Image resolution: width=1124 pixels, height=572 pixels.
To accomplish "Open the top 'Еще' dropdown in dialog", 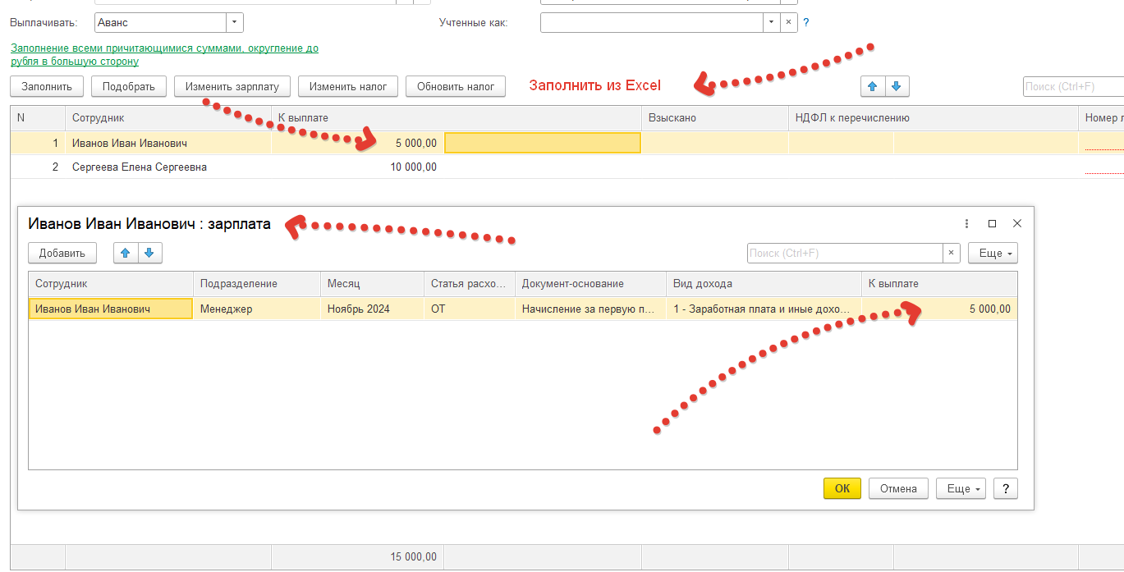I will [993, 253].
